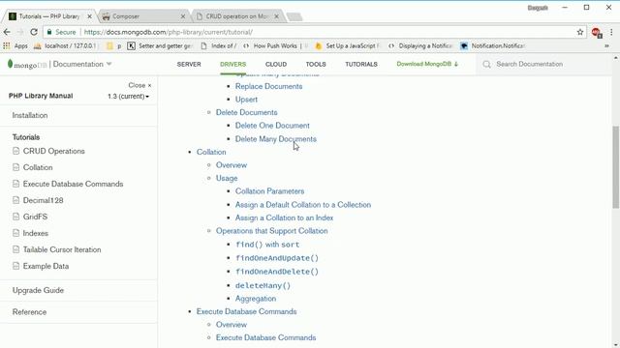Click the page icon beside Execute Database Commands
This screenshot has width=620, height=348.
pyautogui.click(x=15, y=184)
